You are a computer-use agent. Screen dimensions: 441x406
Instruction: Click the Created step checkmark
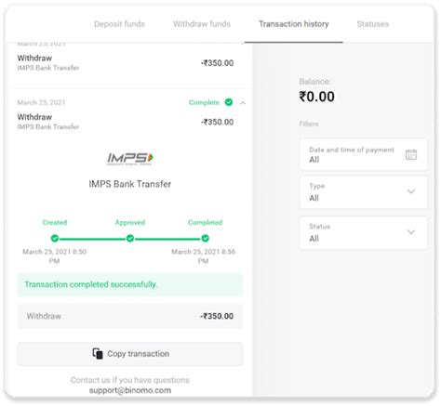55,238
